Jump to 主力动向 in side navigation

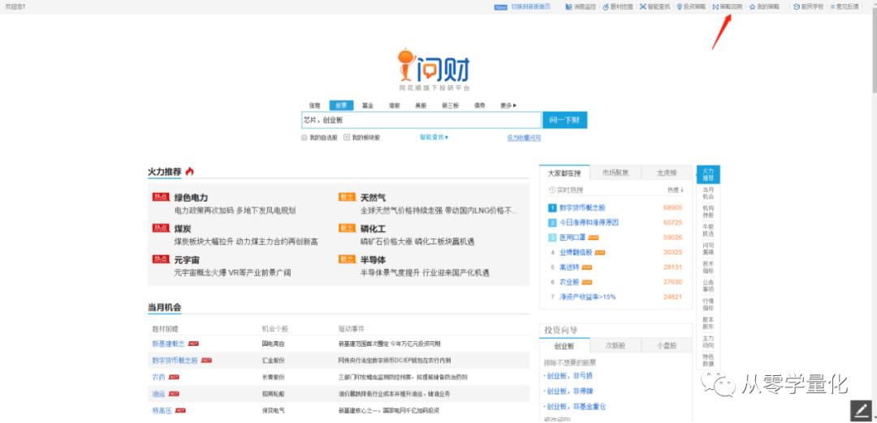[708, 341]
